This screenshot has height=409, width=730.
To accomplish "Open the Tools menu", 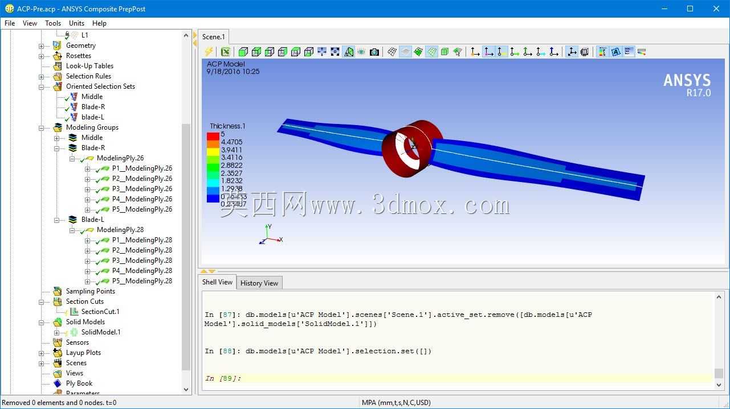I will [53, 23].
